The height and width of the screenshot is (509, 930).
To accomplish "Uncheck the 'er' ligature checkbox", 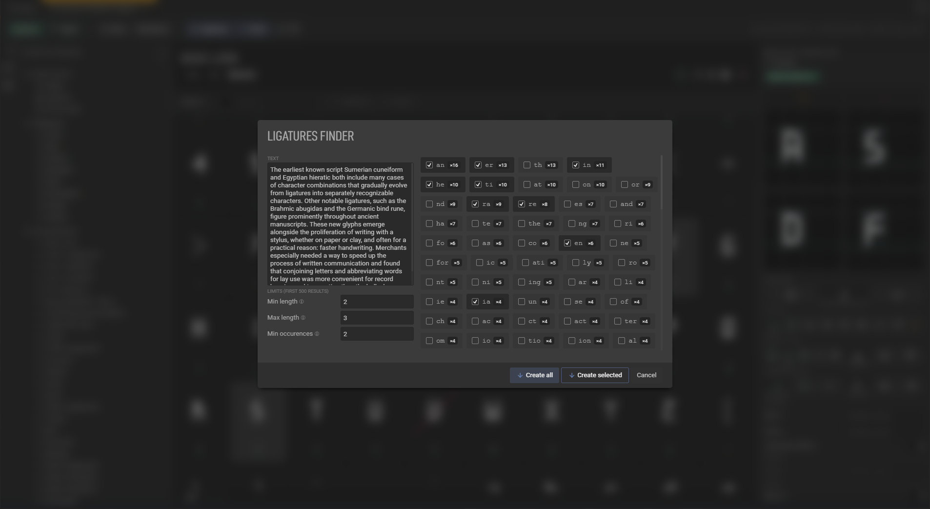I will tap(478, 165).
